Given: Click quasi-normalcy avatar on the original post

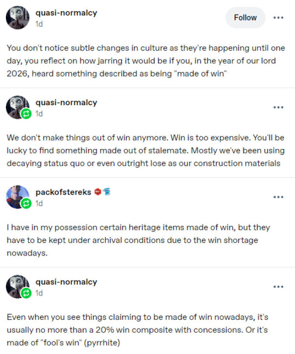Looking at the screenshot, I should point(18,18).
